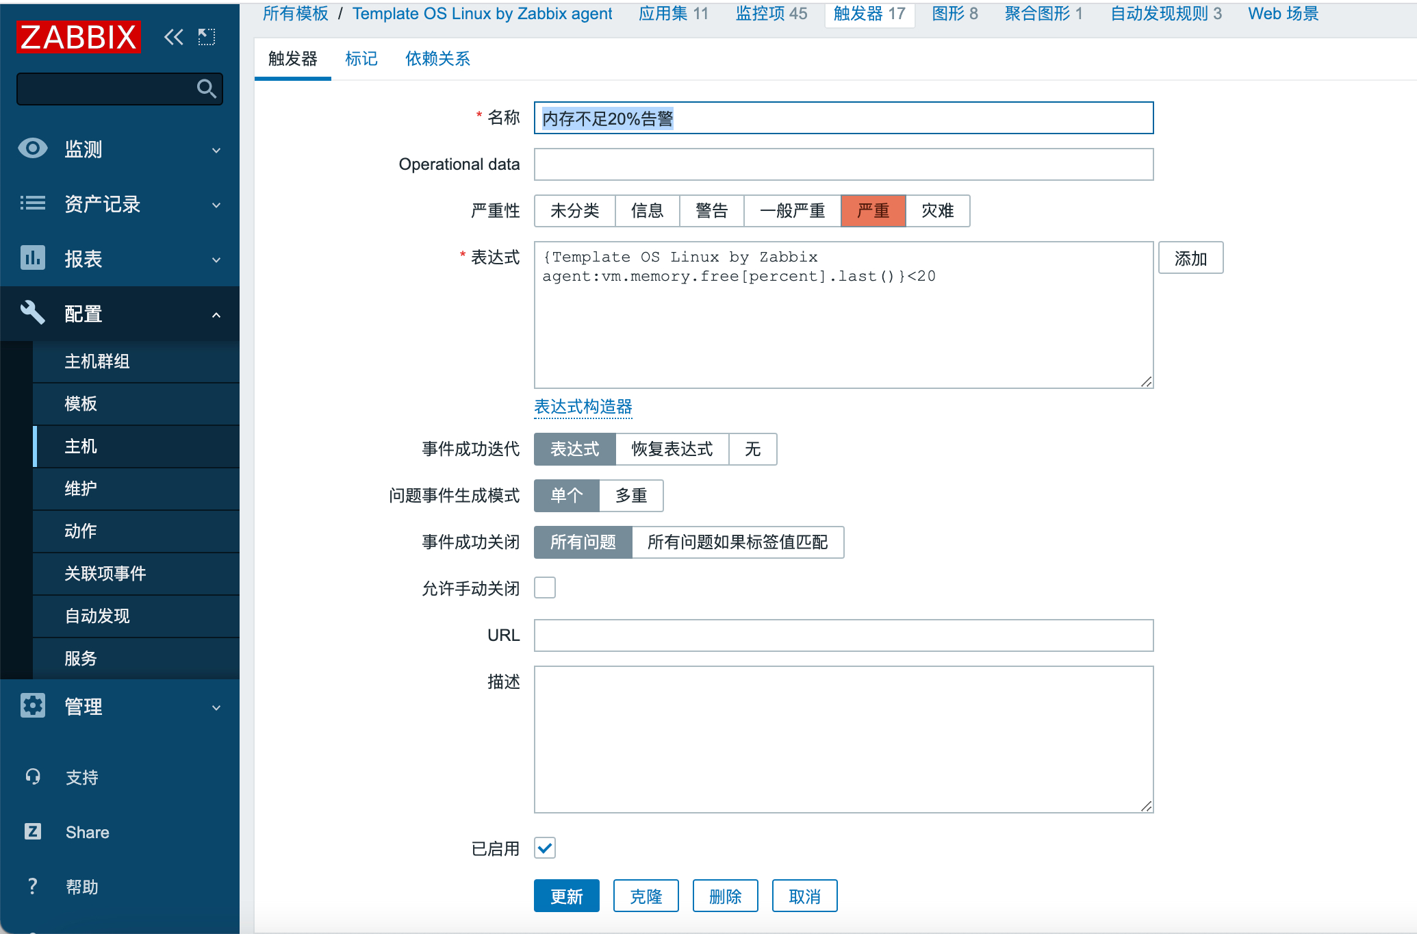Screen dimensions: 1417x934
Task: Uncheck the 已启用 checkbox
Action: [x=545, y=848]
